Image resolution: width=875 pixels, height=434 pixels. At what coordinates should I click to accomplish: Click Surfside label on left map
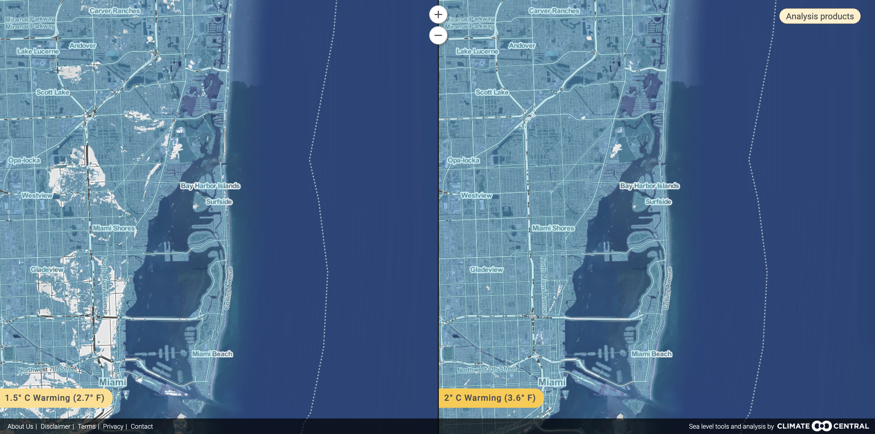pos(219,201)
